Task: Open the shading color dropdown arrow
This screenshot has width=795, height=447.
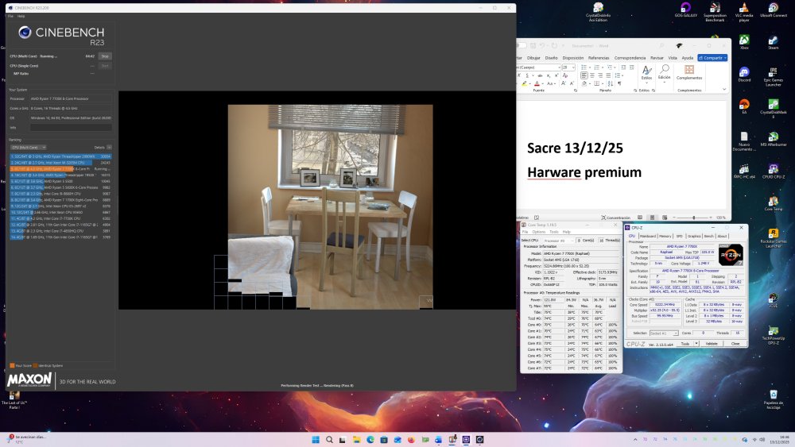Action: [590, 83]
